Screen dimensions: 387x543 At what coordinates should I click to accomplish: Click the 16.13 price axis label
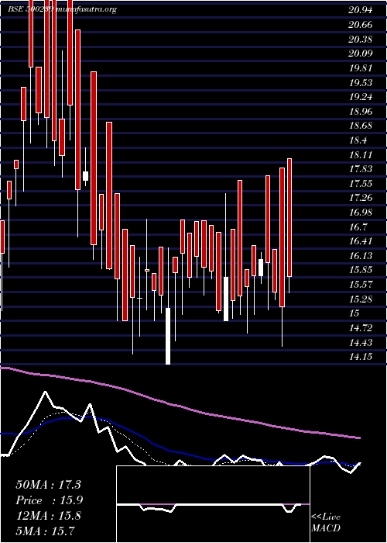coord(361,255)
